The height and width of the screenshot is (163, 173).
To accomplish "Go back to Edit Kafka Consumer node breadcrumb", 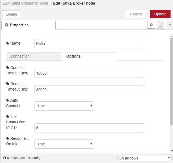I will (x=25, y=3).
